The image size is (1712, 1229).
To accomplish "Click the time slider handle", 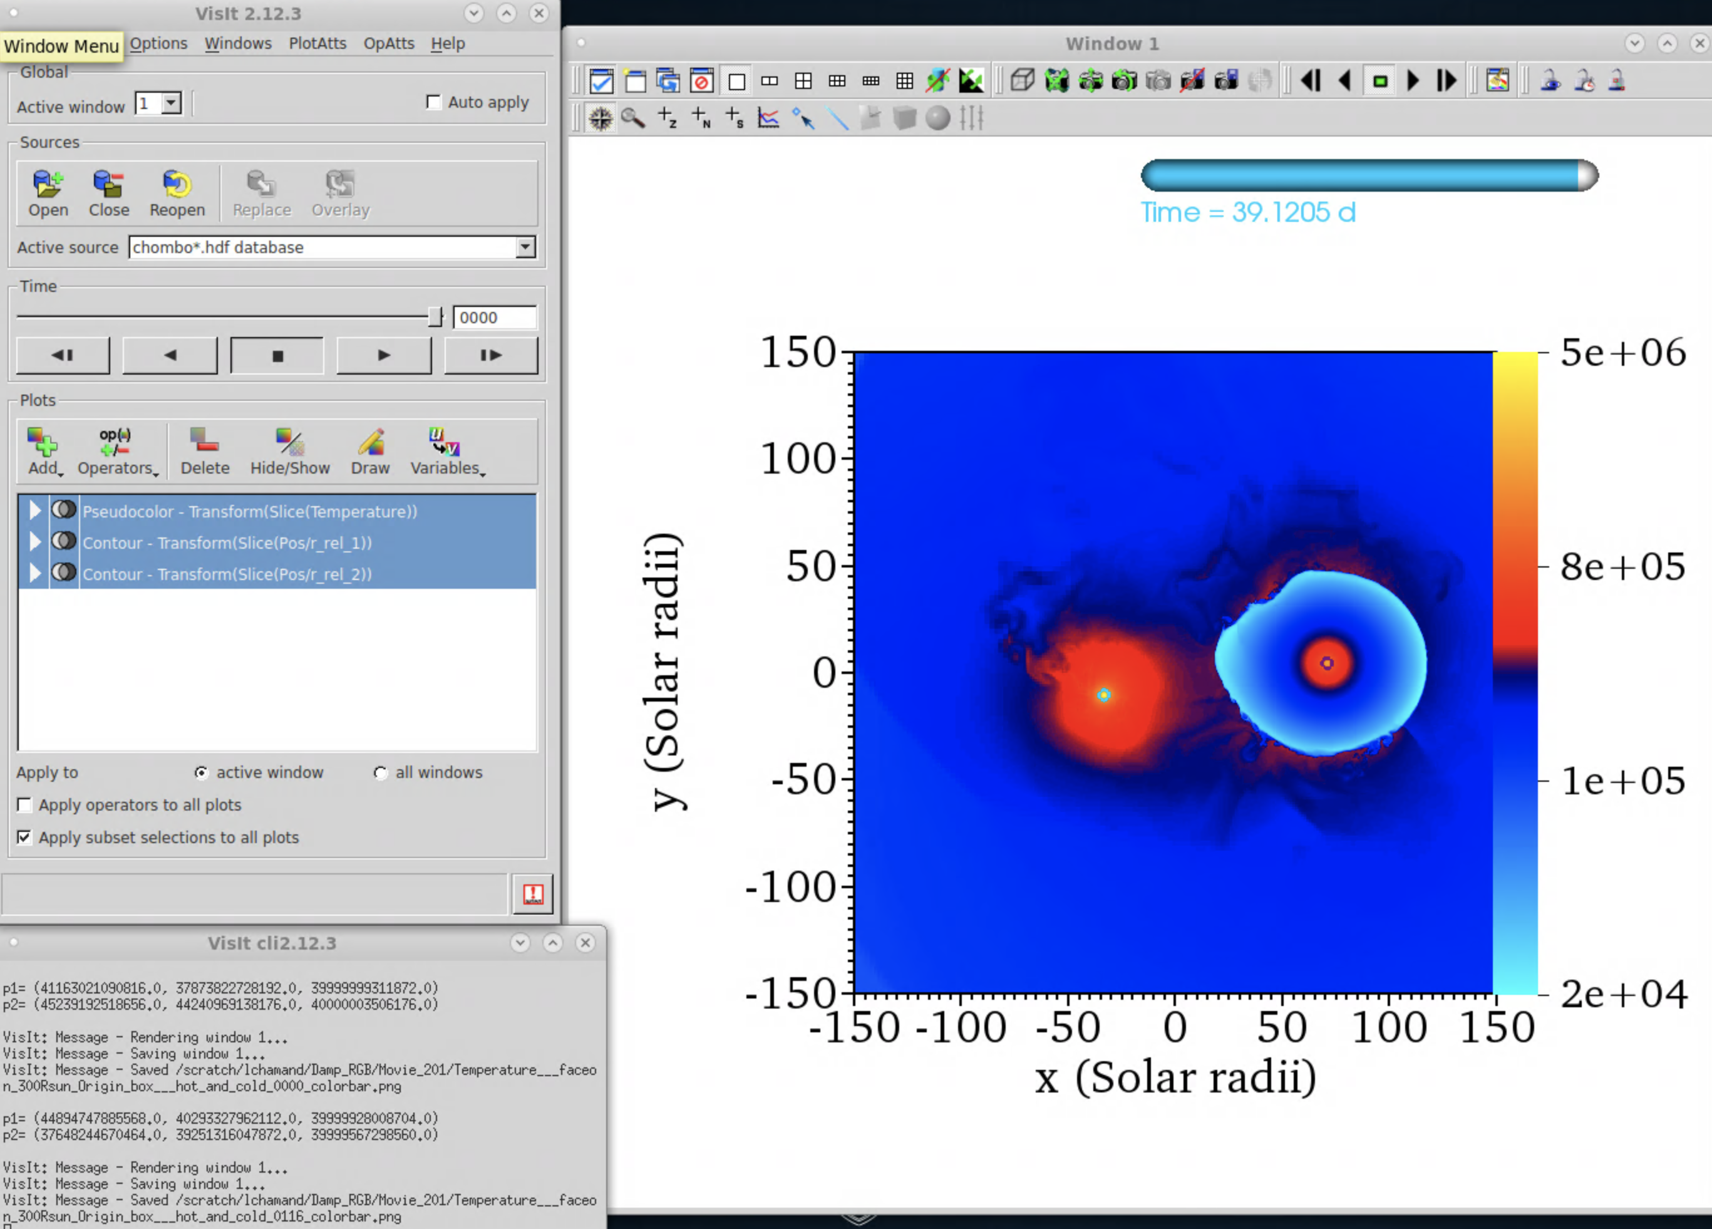I will [435, 317].
